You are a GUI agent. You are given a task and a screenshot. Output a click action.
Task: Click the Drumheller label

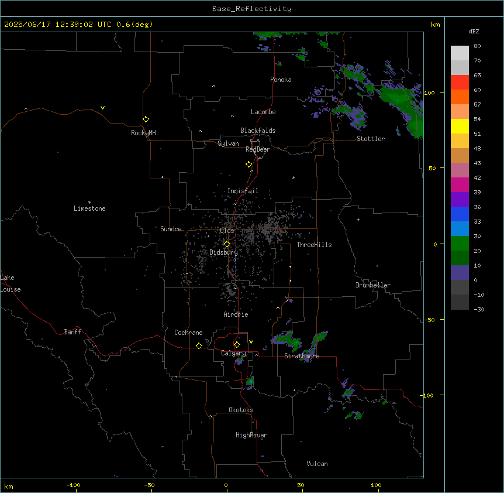pyautogui.click(x=373, y=285)
